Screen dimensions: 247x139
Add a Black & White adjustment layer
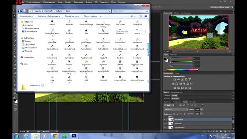point(180,84)
